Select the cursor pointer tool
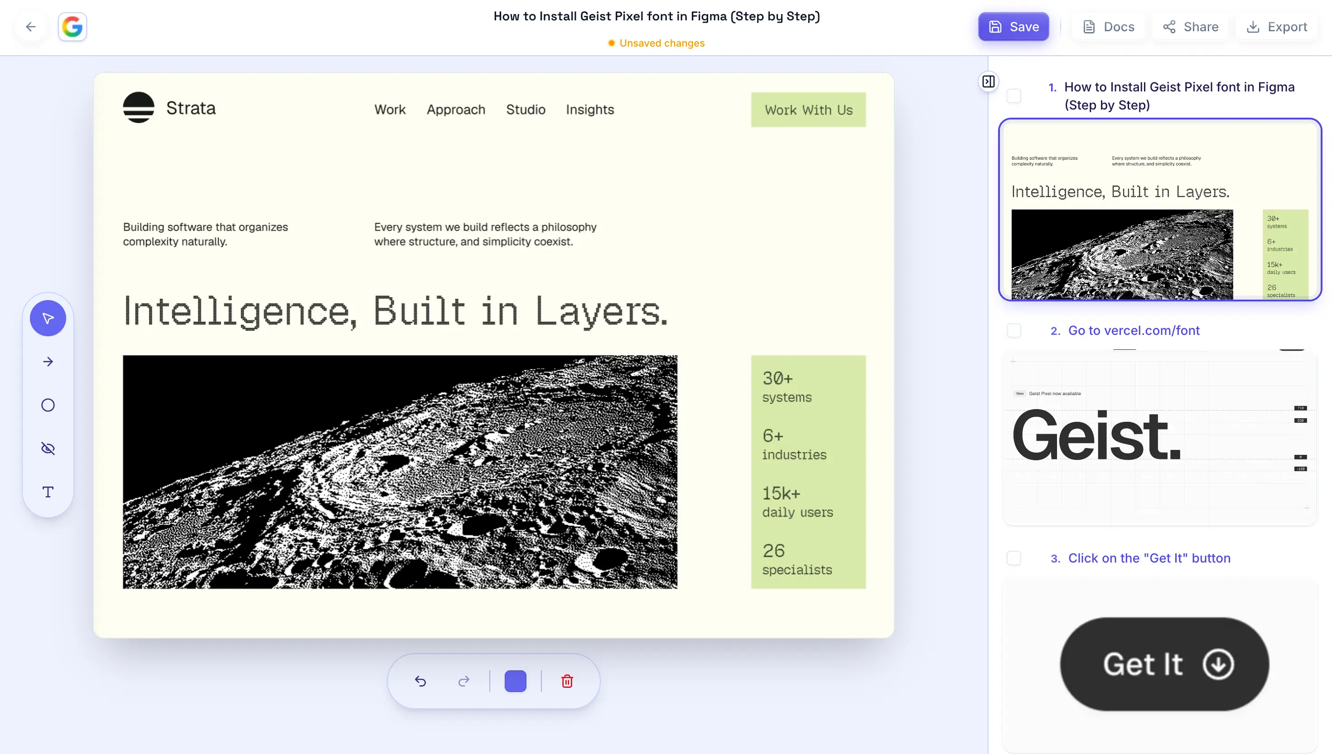Image resolution: width=1332 pixels, height=754 pixels. tap(48, 318)
